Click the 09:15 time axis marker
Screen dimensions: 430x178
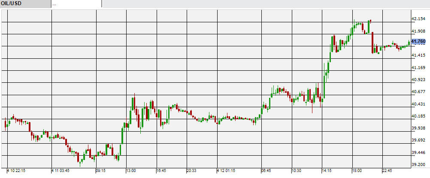101,171
